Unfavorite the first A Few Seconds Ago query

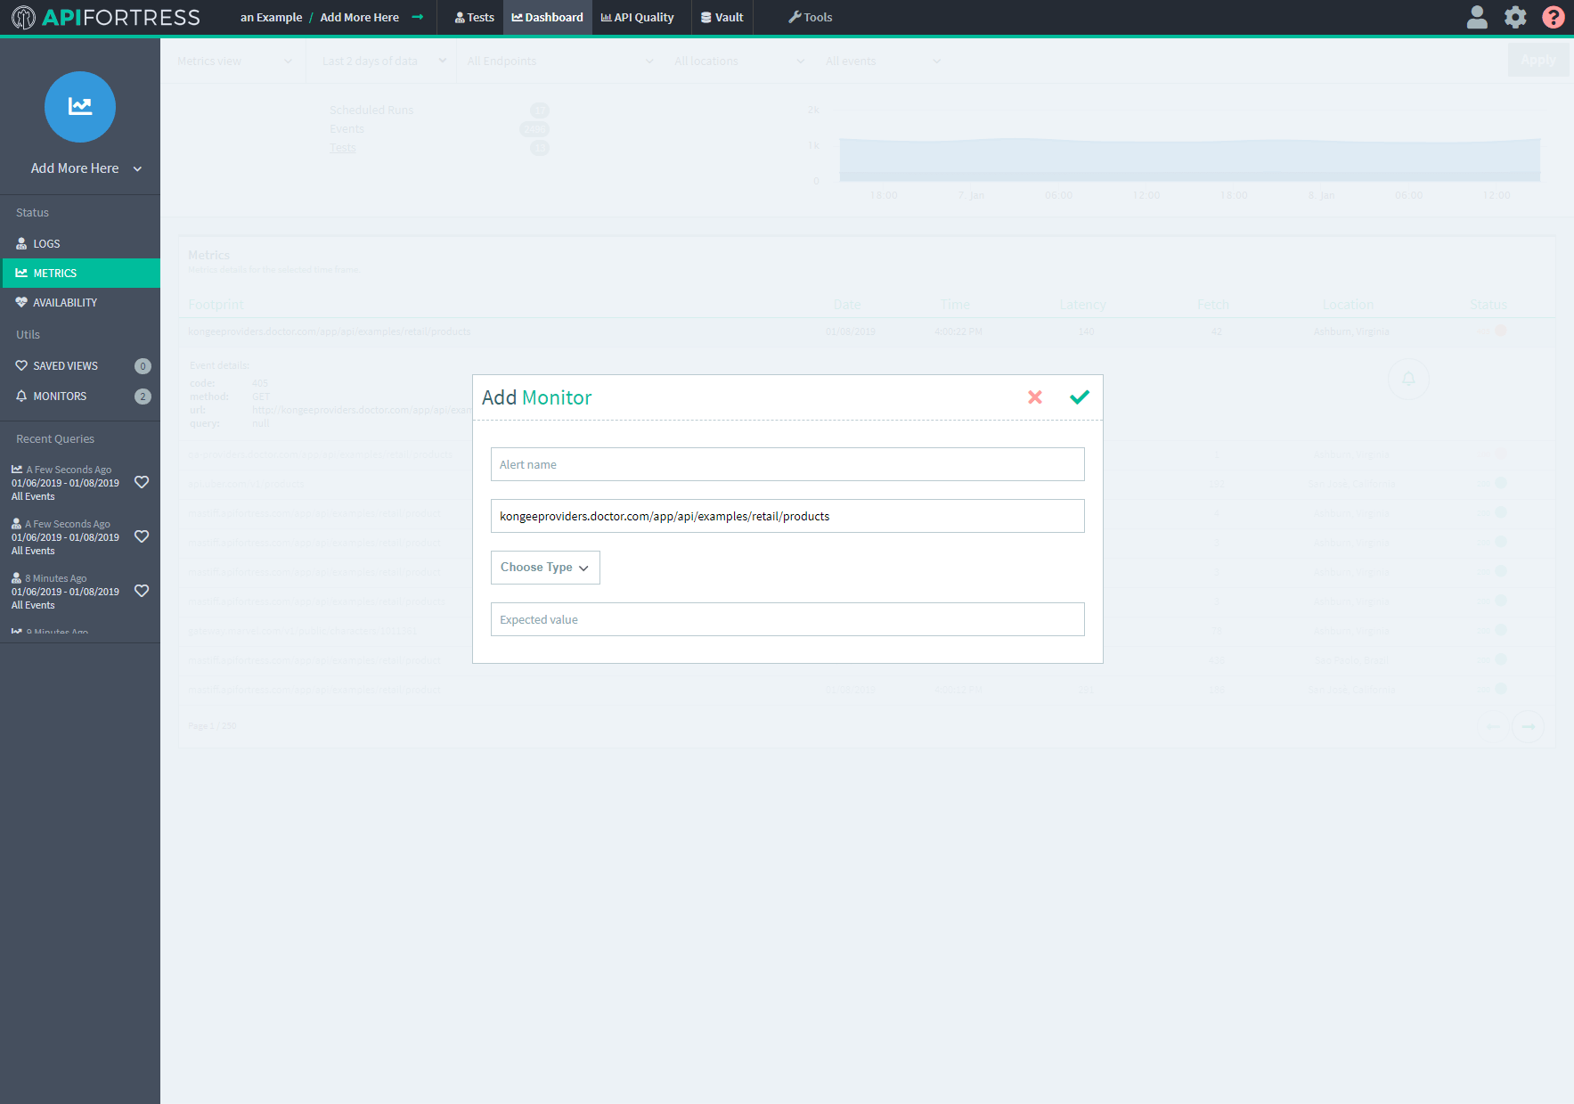(142, 482)
